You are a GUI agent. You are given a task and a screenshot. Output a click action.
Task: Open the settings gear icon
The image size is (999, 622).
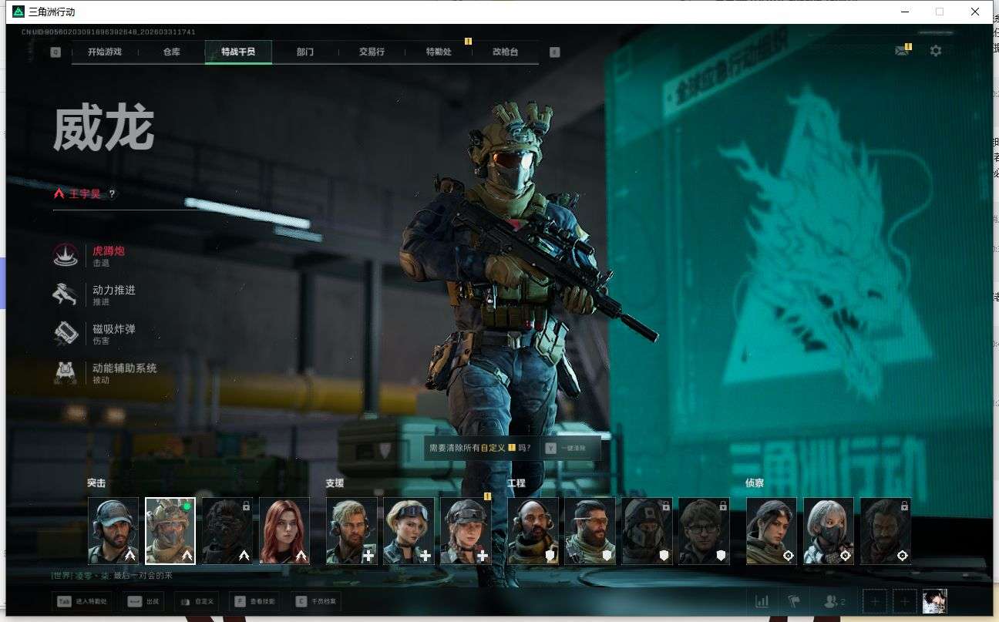936,51
